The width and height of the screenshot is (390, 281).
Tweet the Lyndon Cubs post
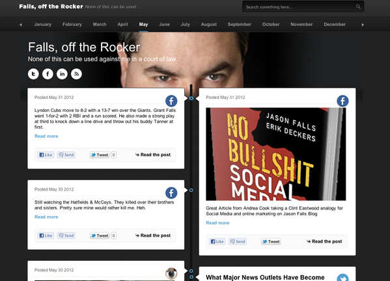[100, 155]
